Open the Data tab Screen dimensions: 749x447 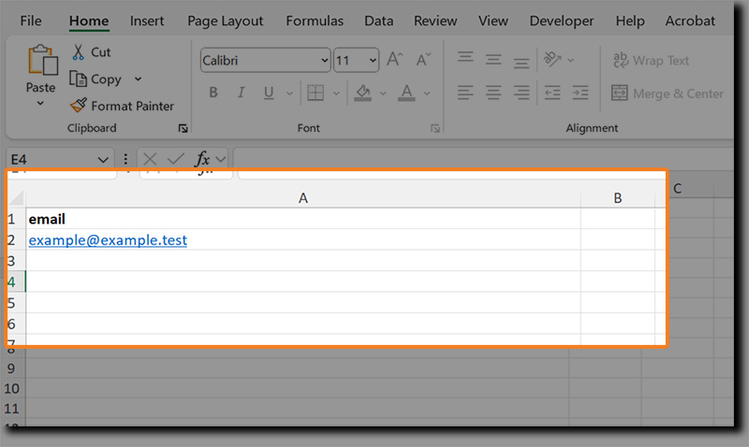(379, 21)
